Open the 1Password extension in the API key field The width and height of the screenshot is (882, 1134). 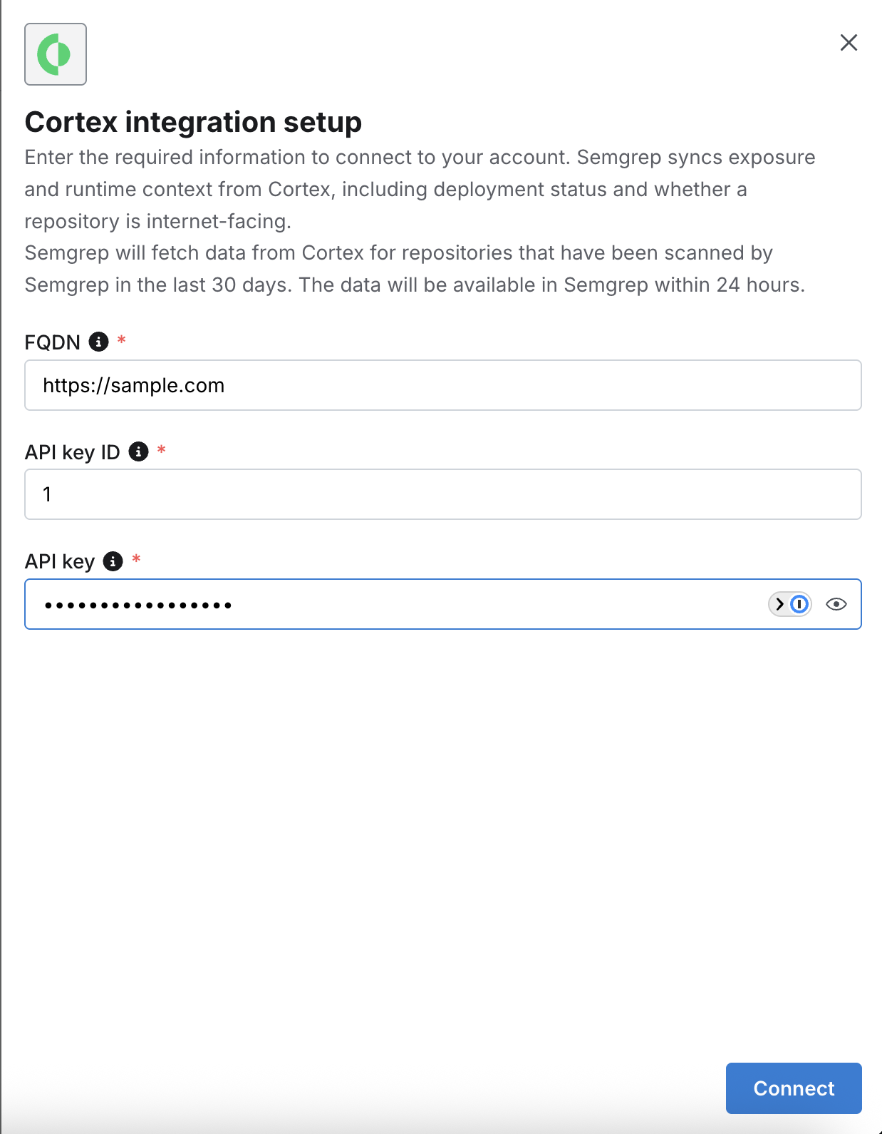tap(799, 604)
